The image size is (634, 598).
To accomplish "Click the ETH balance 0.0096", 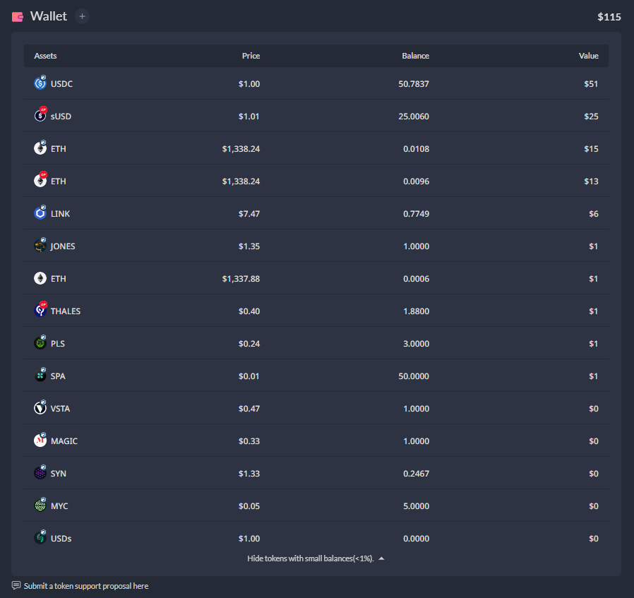I will click(416, 181).
